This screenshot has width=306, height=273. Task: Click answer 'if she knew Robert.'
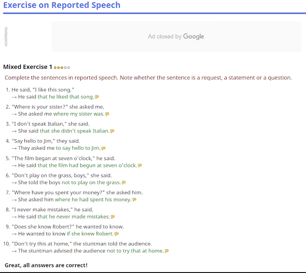pyautogui.click(x=90, y=234)
